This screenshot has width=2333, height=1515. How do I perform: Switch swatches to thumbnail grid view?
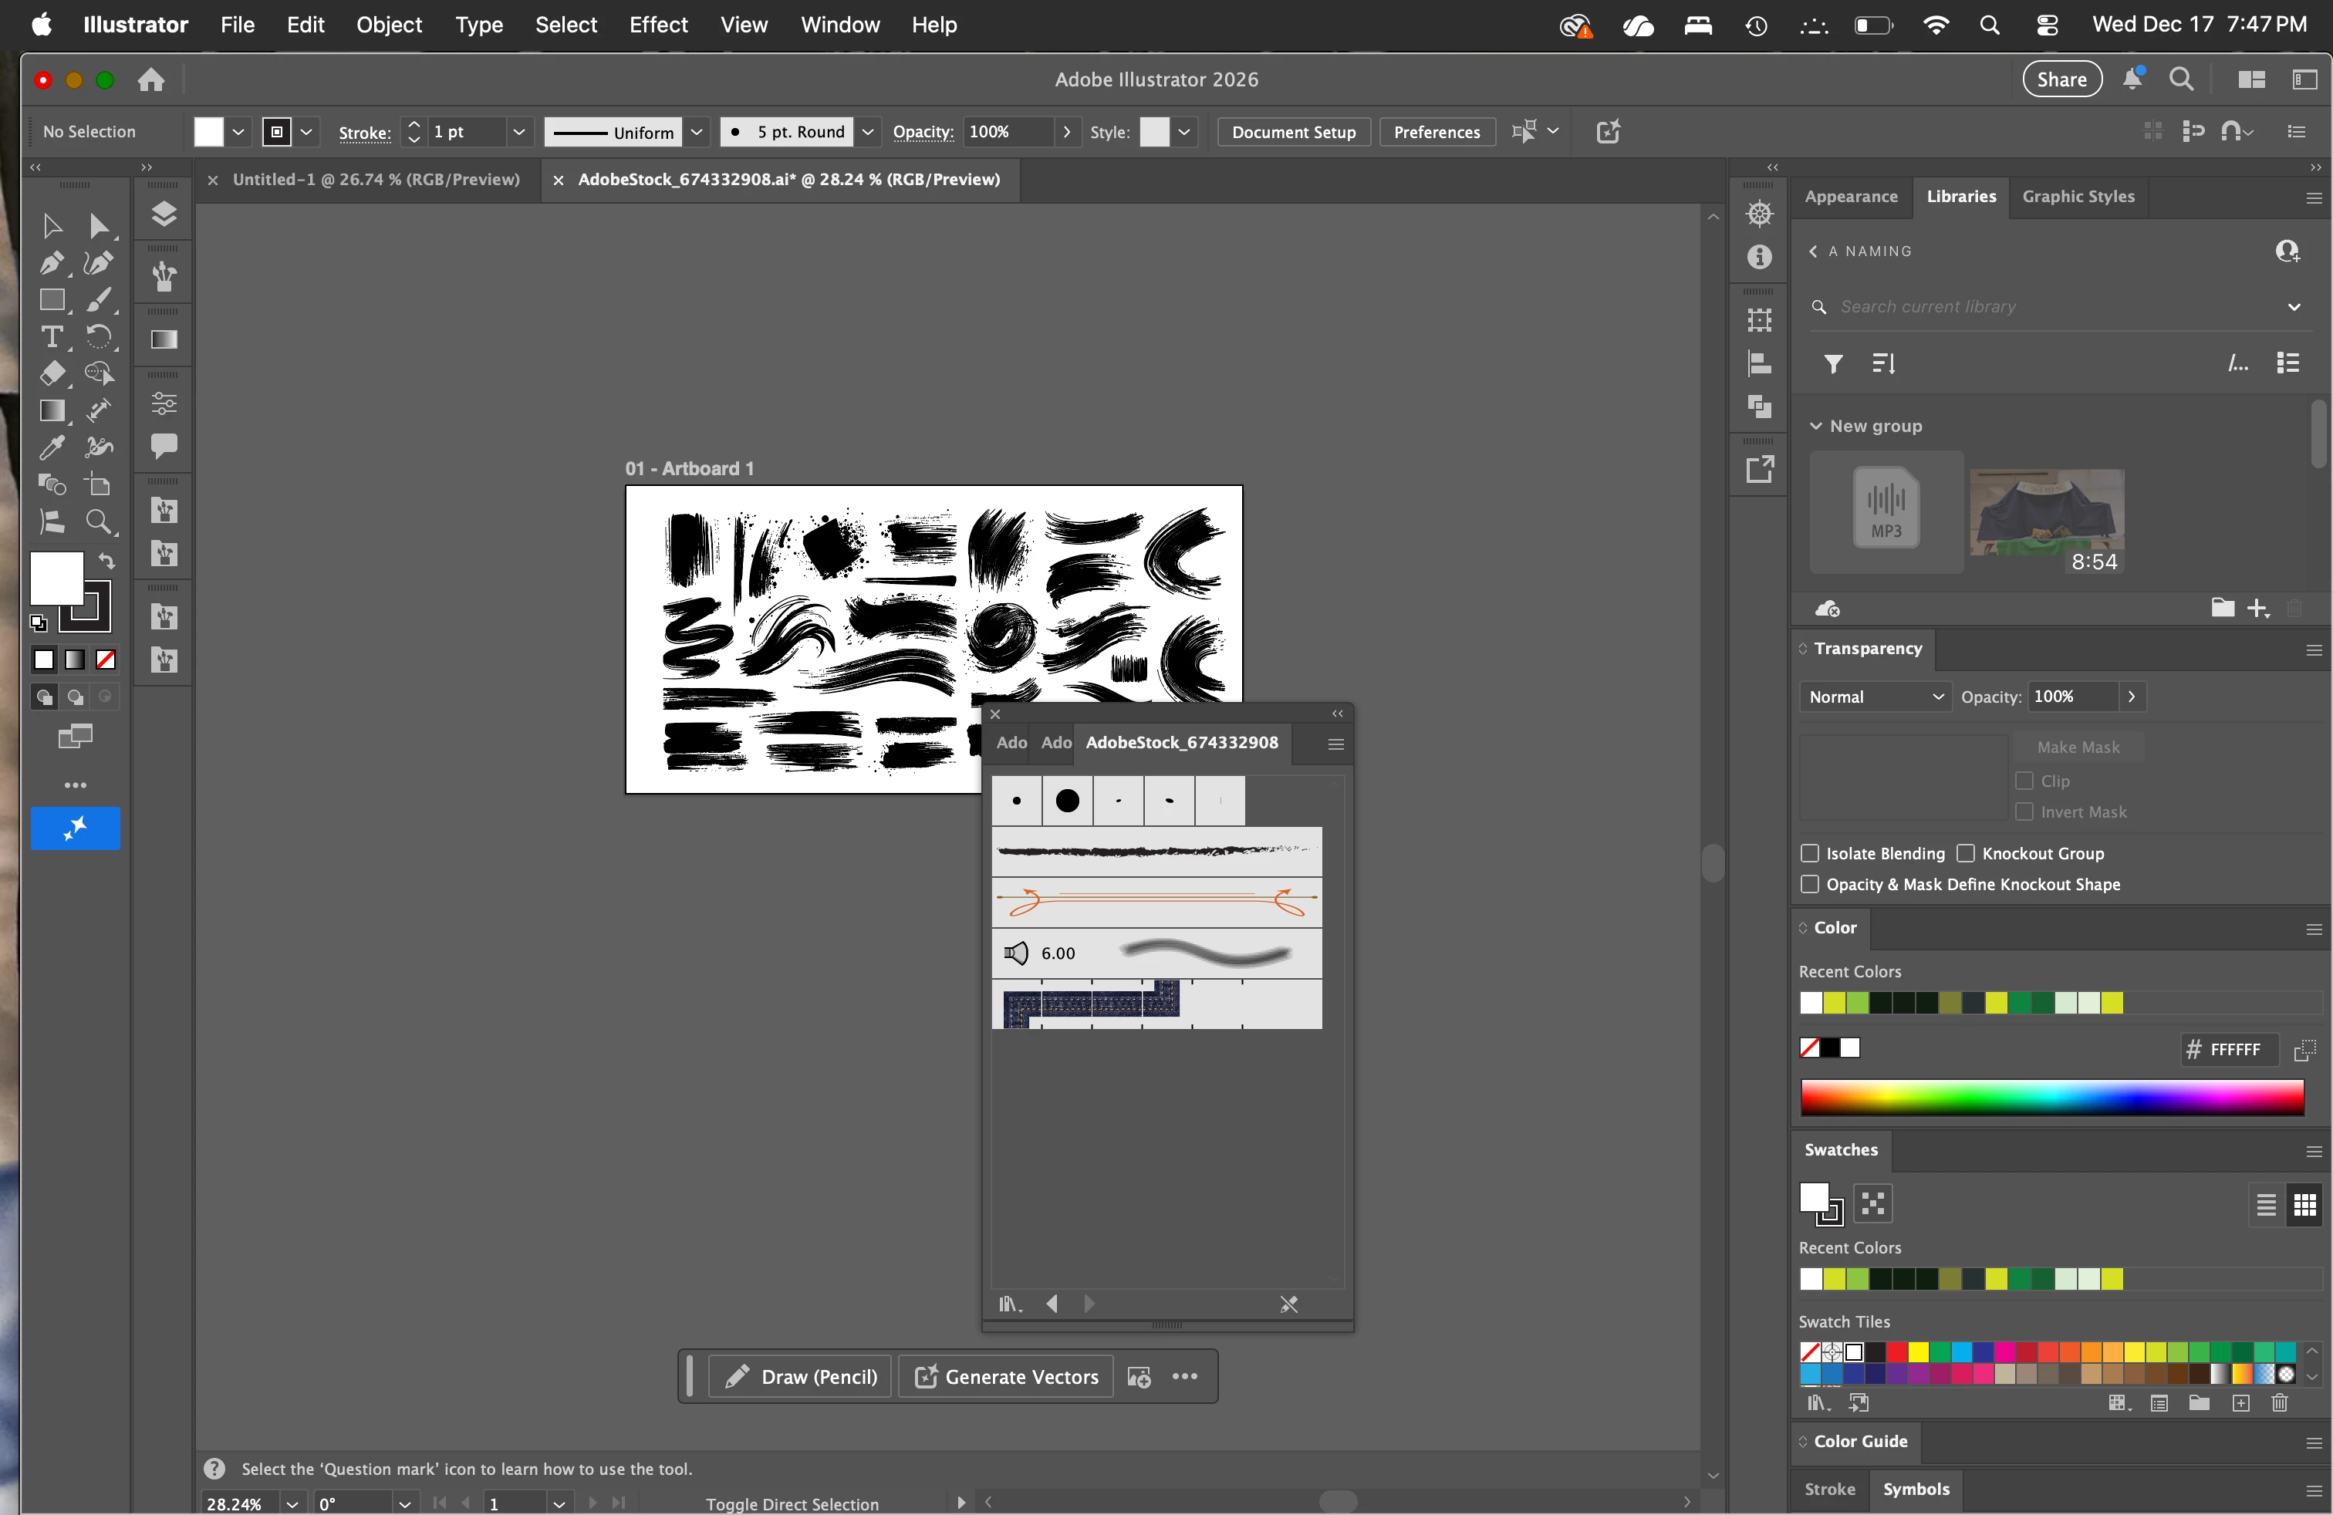click(x=2304, y=1204)
